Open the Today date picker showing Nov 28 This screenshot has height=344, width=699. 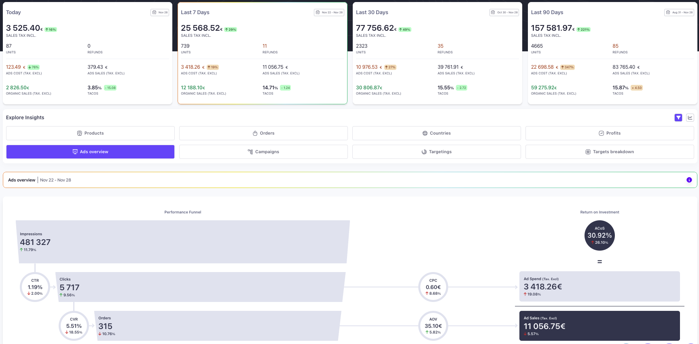[160, 13]
